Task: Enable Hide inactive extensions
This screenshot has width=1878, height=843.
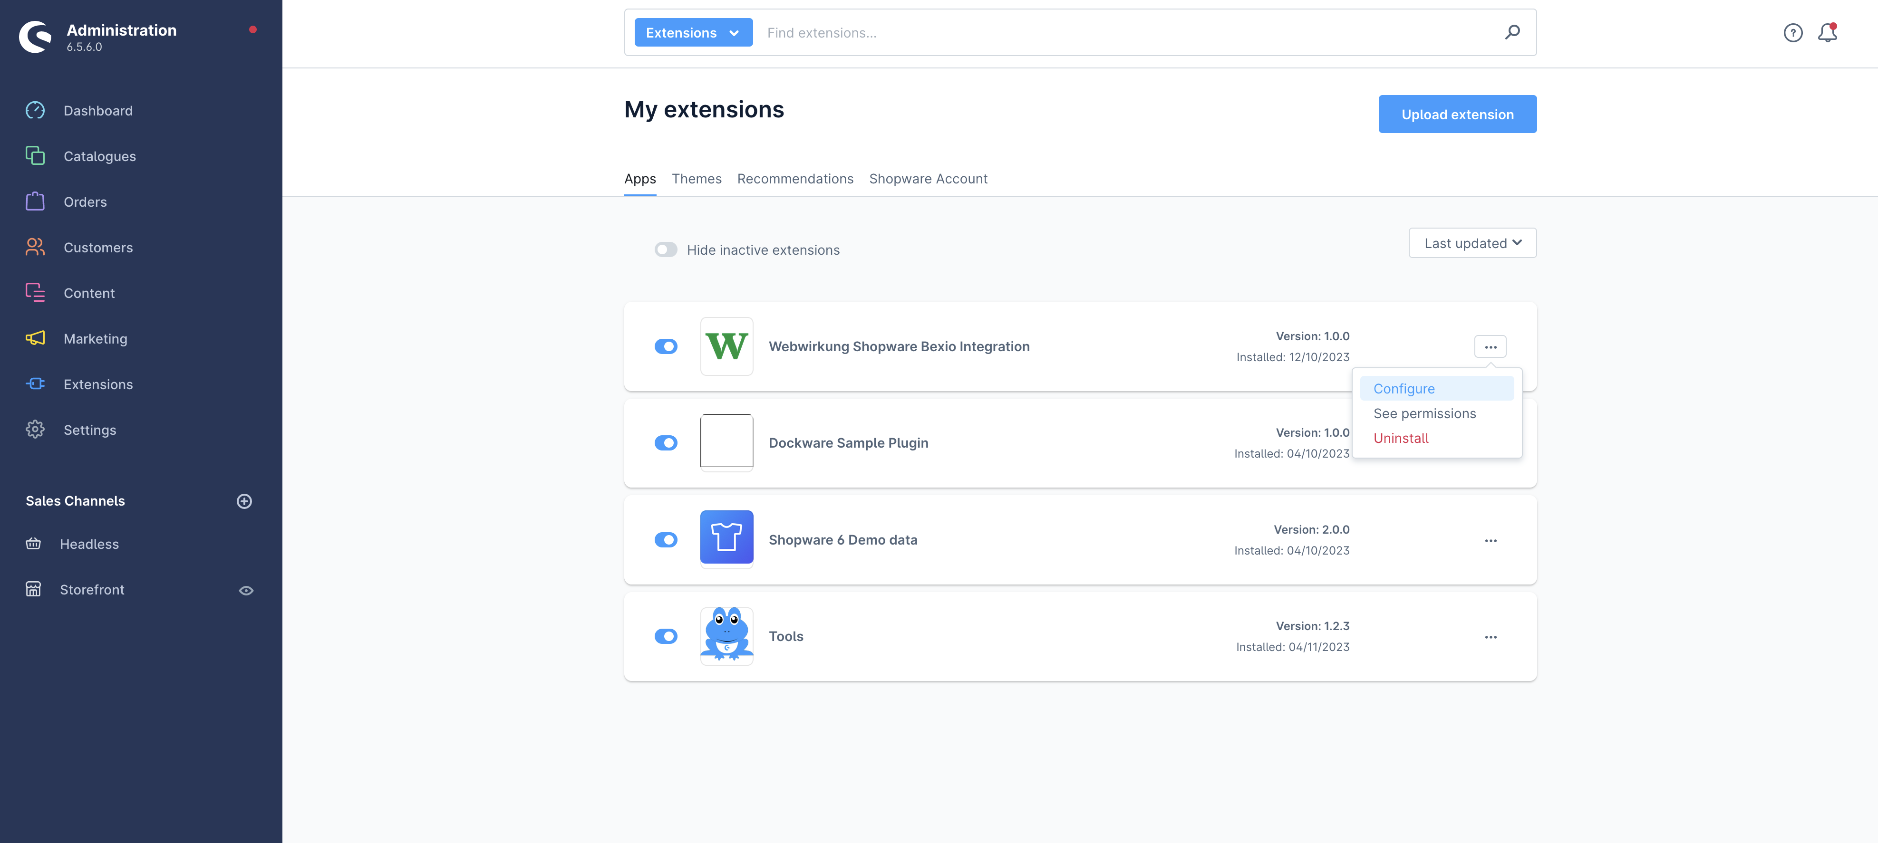Action: pyautogui.click(x=666, y=249)
